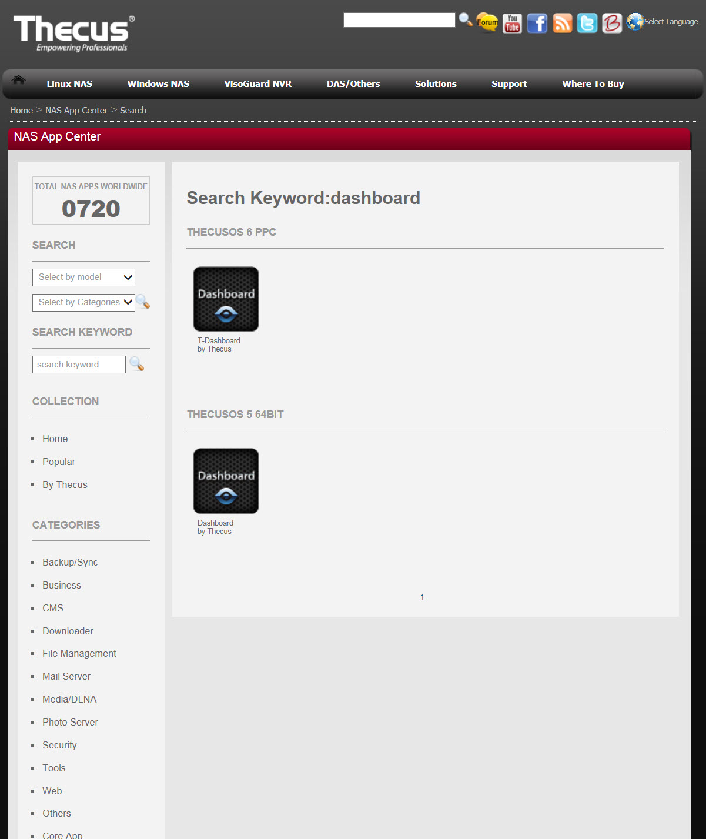Open the red B blog icon

click(x=612, y=23)
